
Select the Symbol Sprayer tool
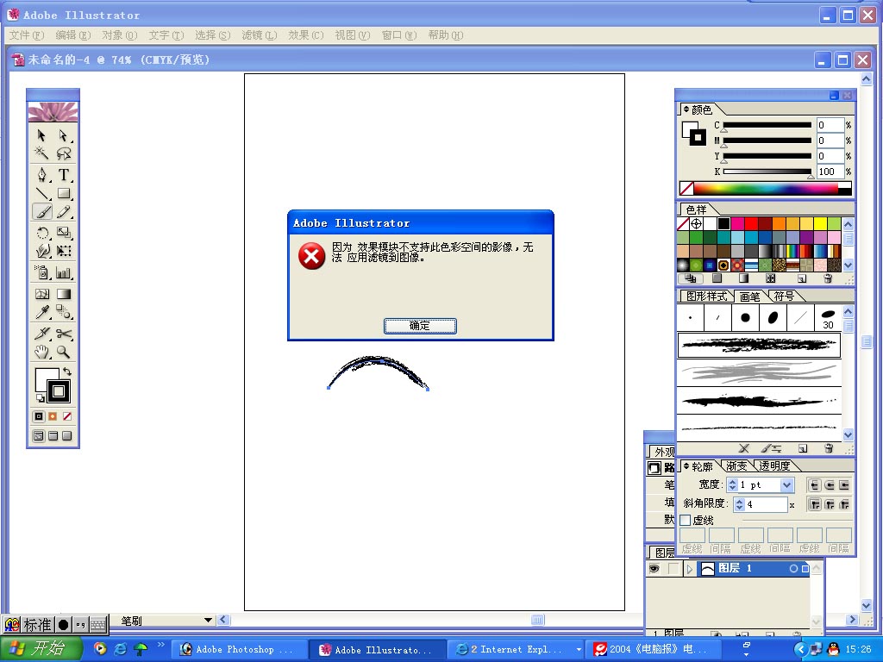(41, 273)
